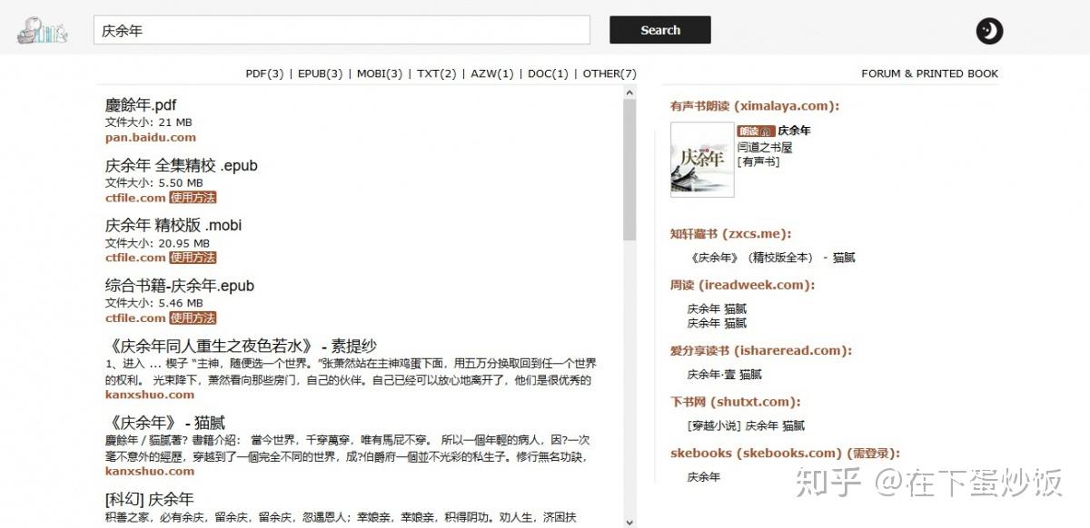Filter results by PDF(3)
The image size is (1090, 528).
[264, 73]
